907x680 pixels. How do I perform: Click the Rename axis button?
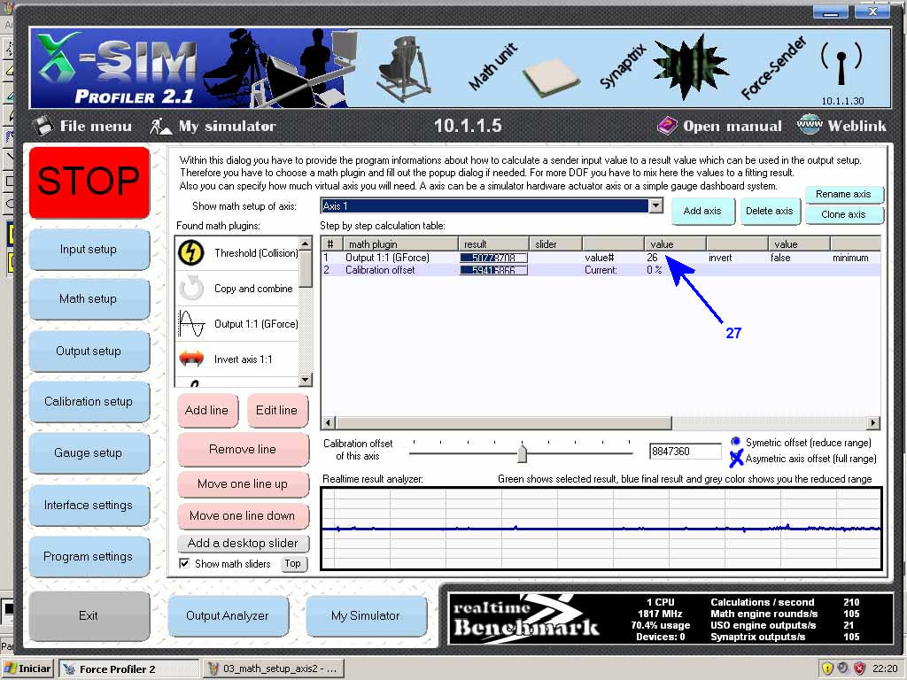(843, 194)
